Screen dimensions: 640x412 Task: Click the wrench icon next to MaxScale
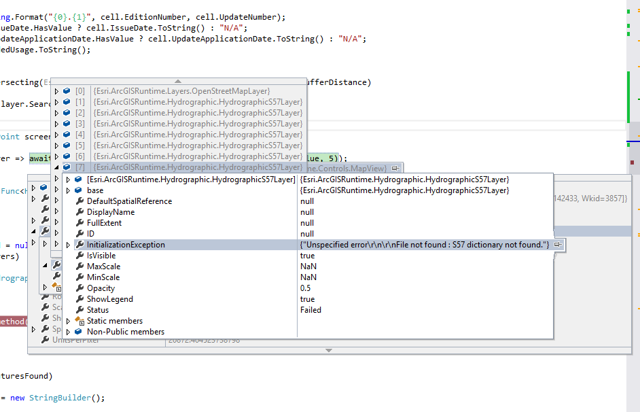coord(79,267)
